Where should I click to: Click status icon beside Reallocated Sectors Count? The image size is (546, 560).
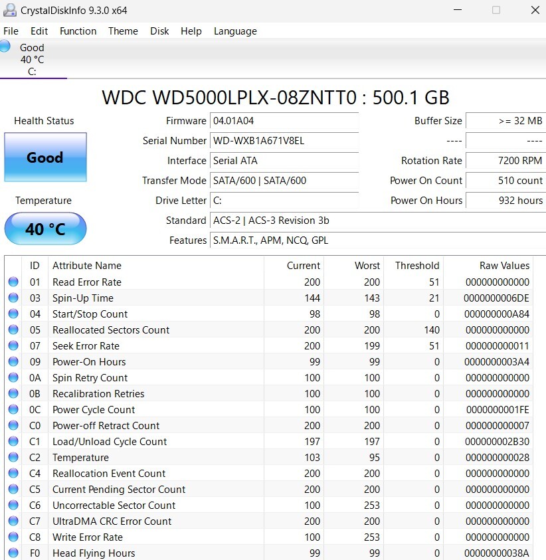coord(13,330)
